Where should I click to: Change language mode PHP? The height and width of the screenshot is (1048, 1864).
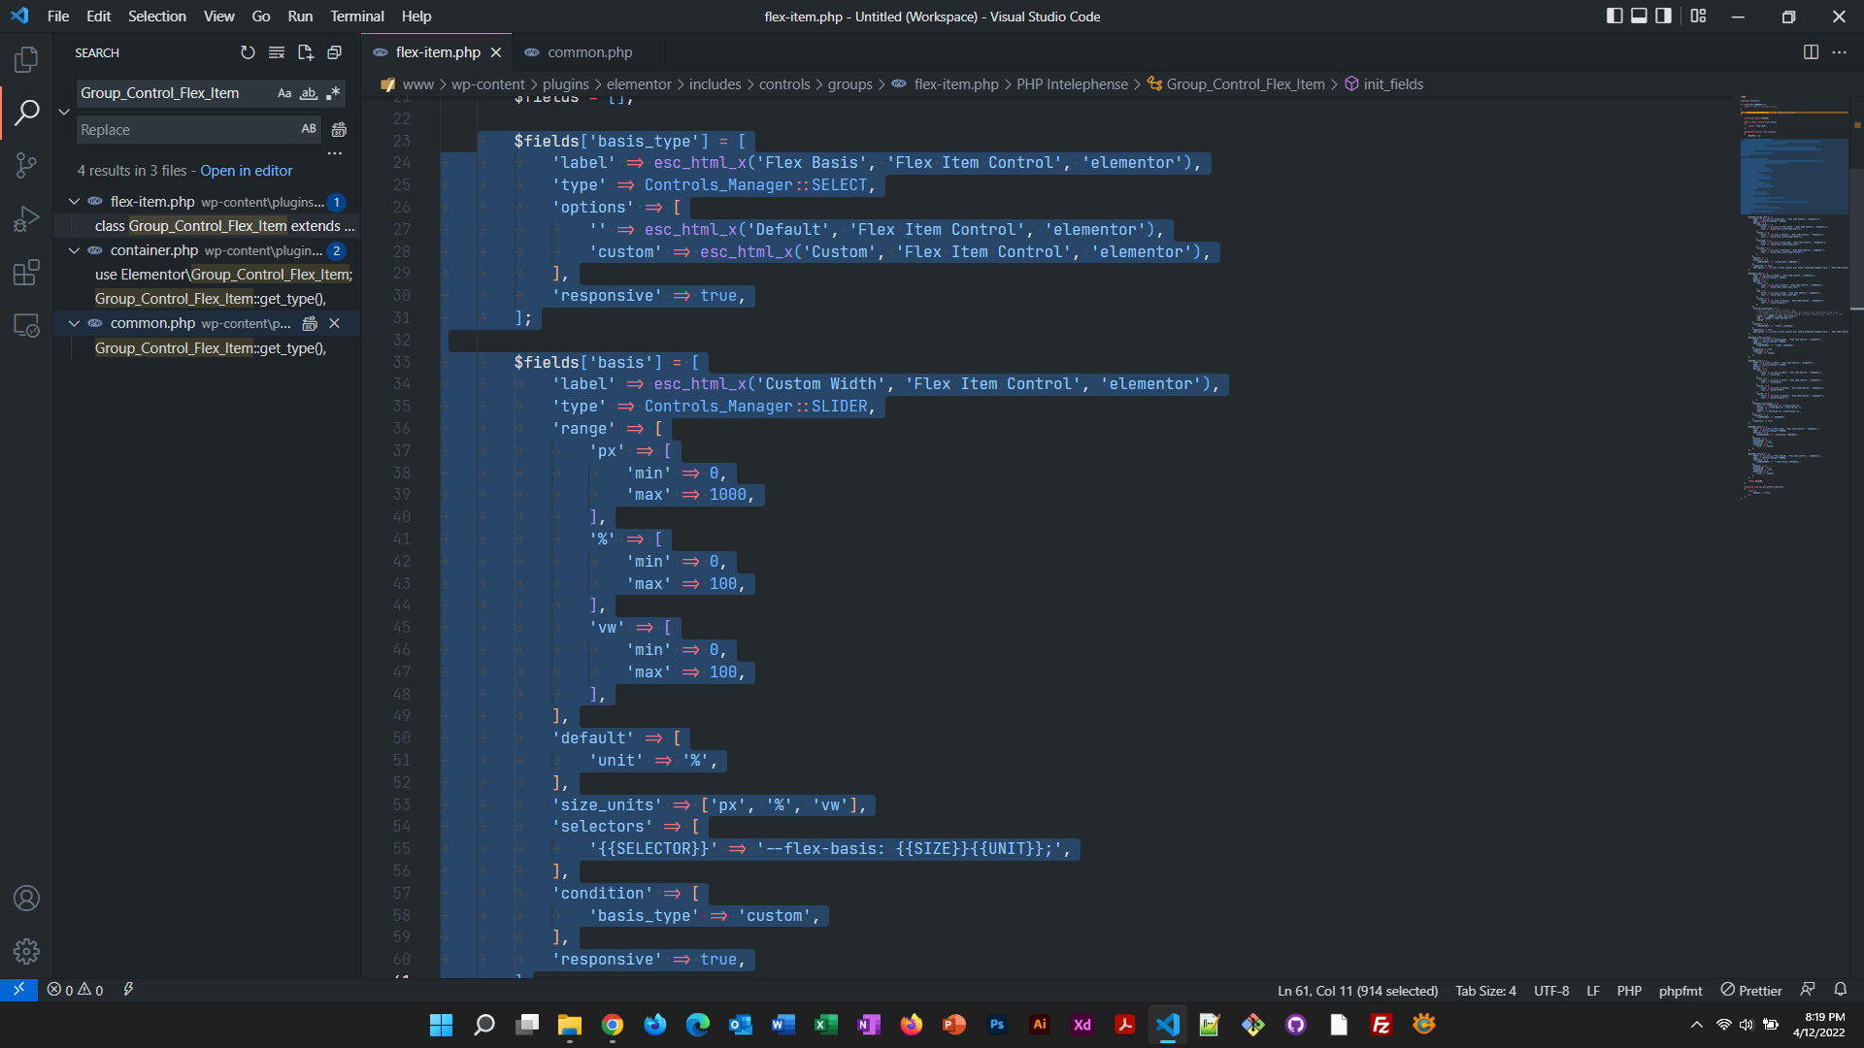1629,991
